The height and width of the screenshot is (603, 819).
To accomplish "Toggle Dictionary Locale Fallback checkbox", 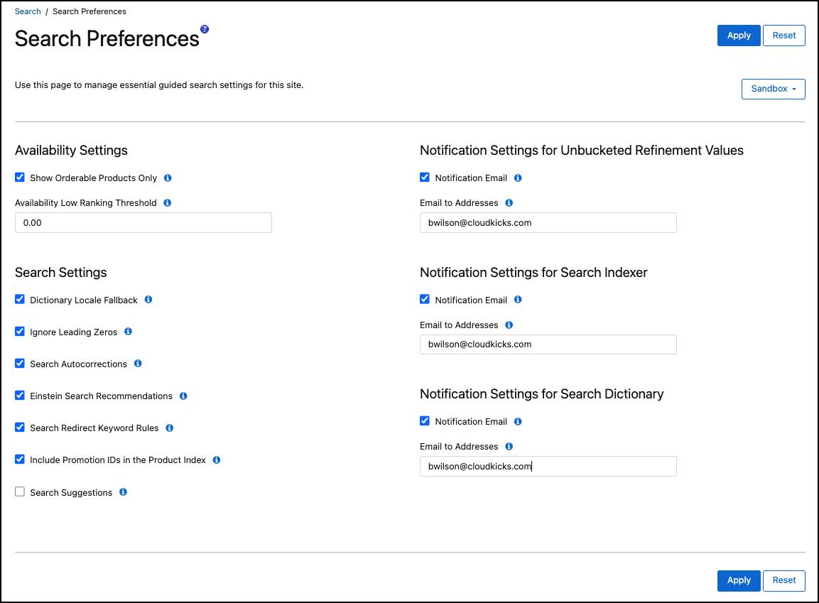I will [x=20, y=299].
